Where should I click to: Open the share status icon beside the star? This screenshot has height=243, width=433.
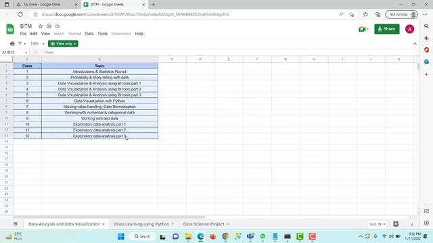(49, 26)
